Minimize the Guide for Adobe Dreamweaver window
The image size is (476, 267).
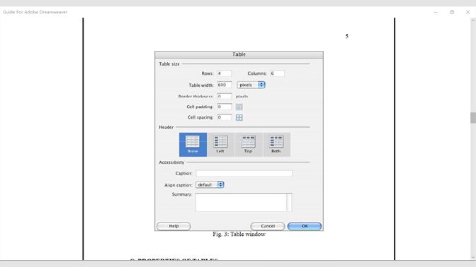pos(436,12)
